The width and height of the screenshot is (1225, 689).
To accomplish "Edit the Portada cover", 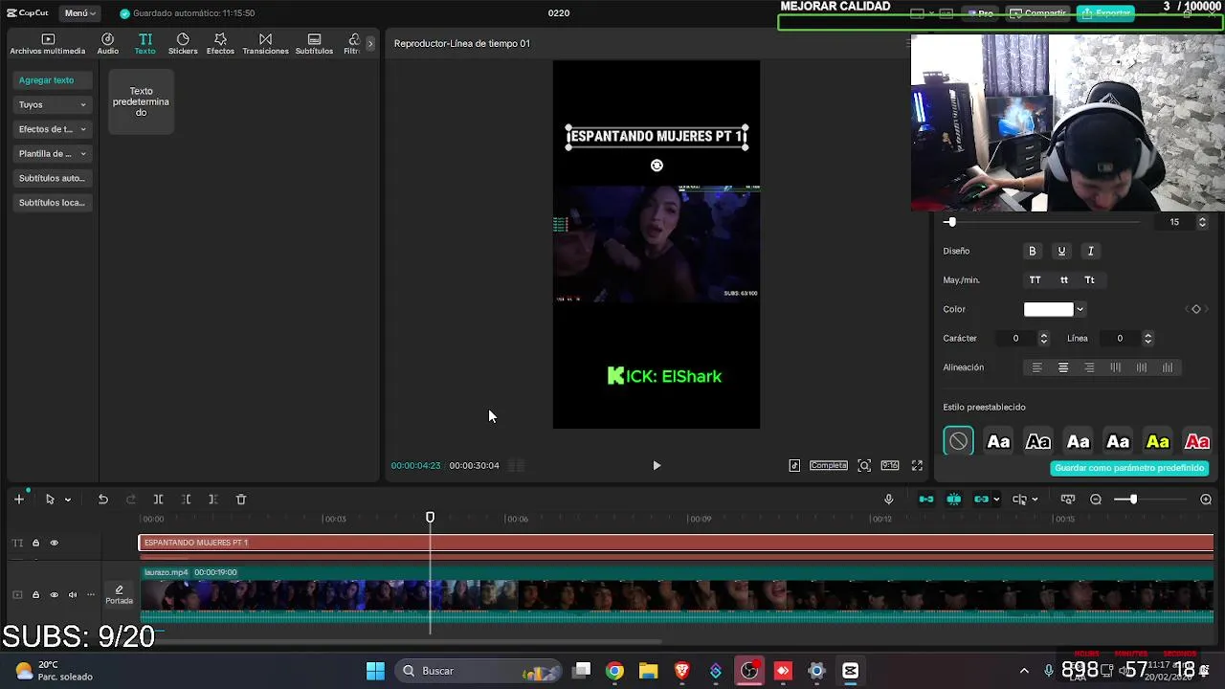I will [x=119, y=595].
